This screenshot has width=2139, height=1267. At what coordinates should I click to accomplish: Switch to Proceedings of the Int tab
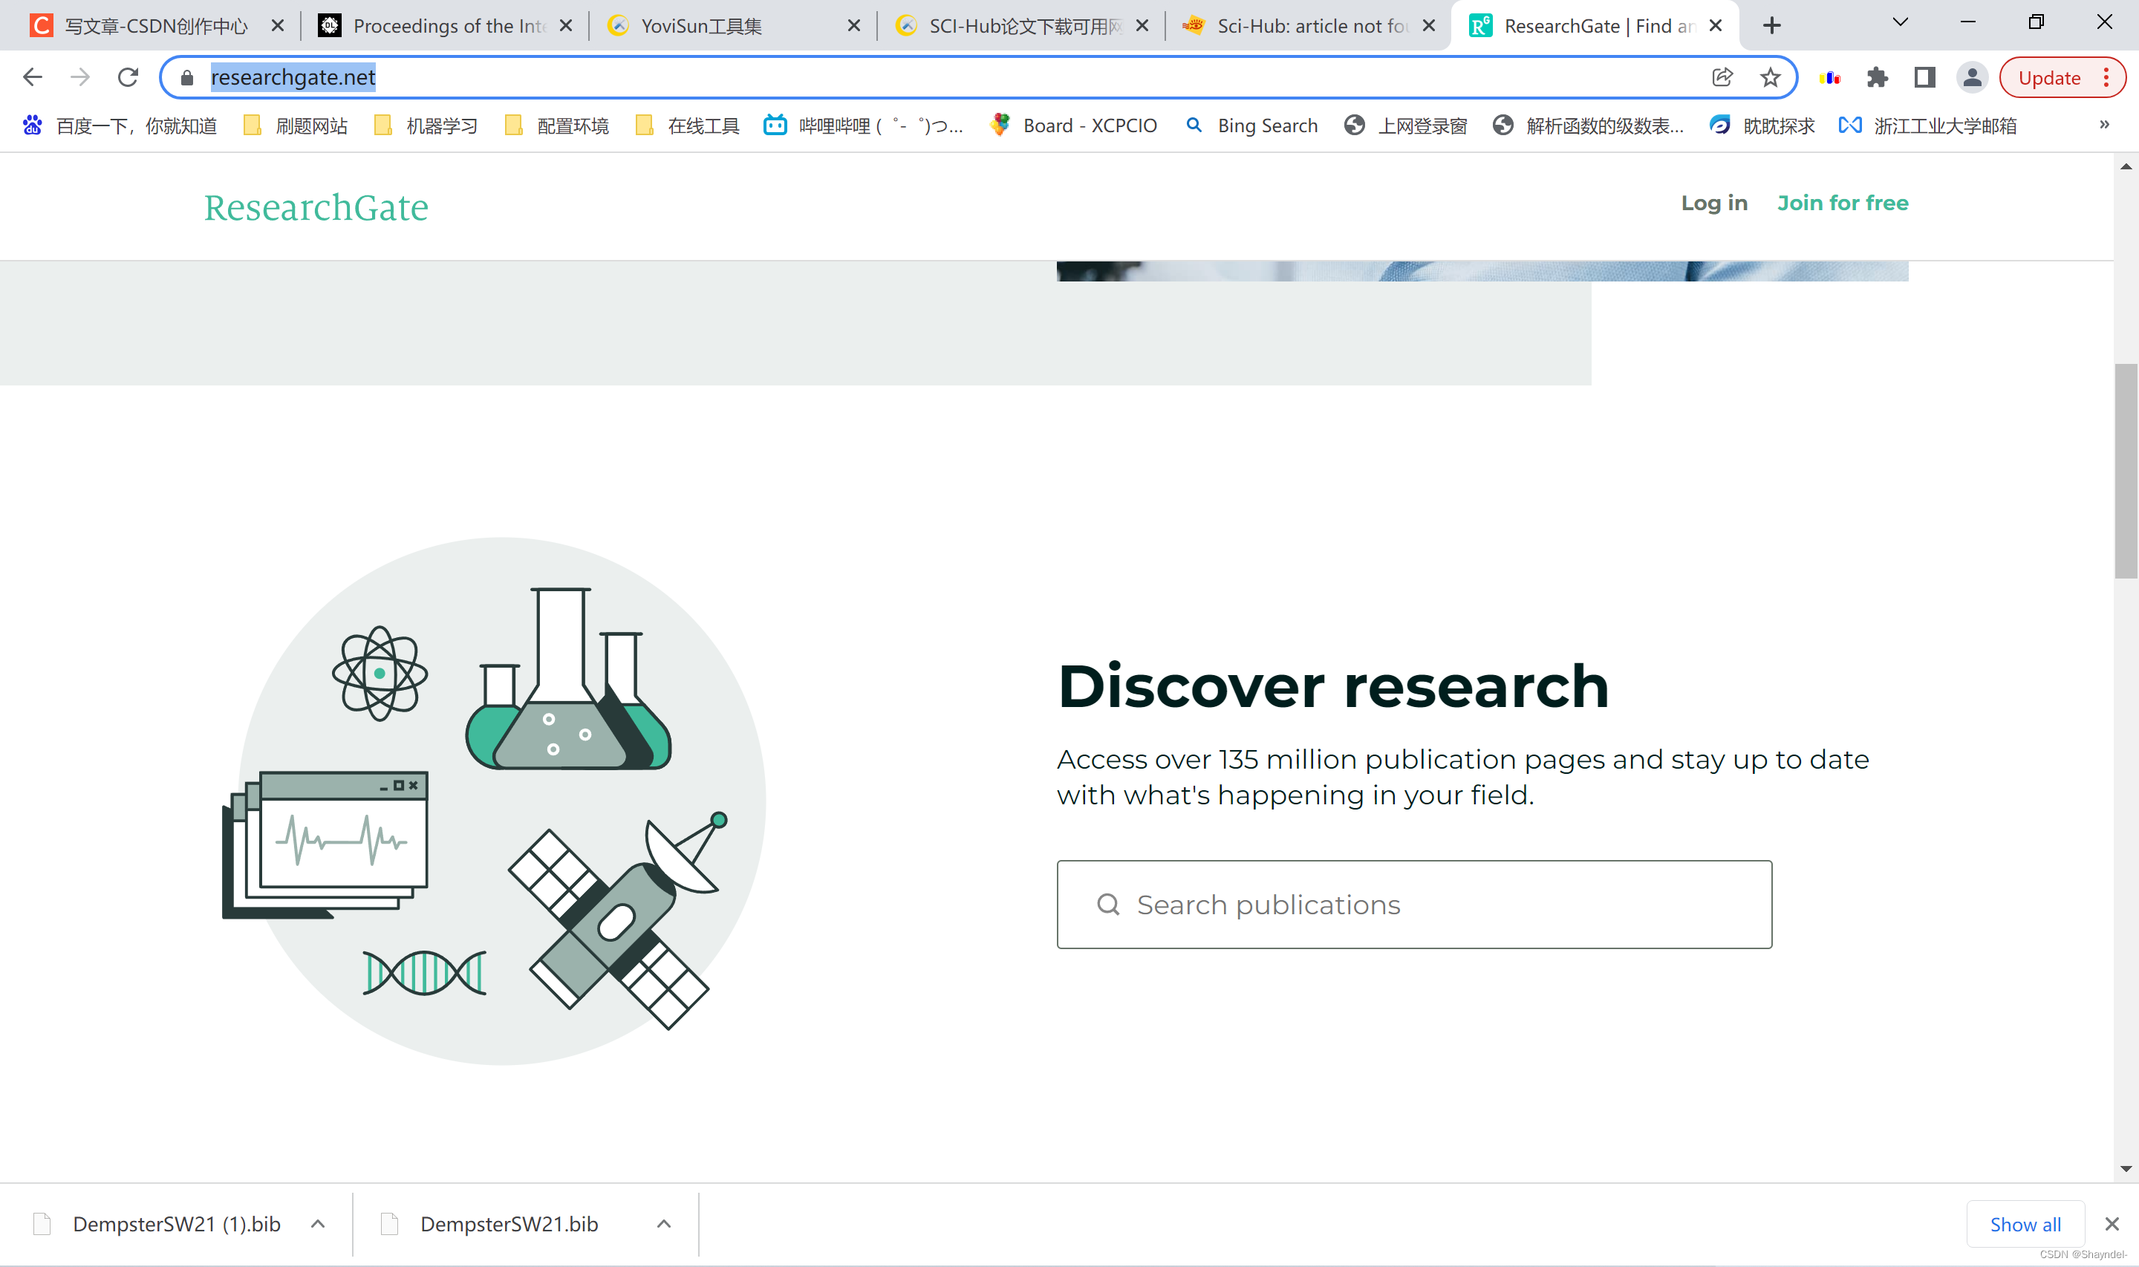tap(448, 25)
